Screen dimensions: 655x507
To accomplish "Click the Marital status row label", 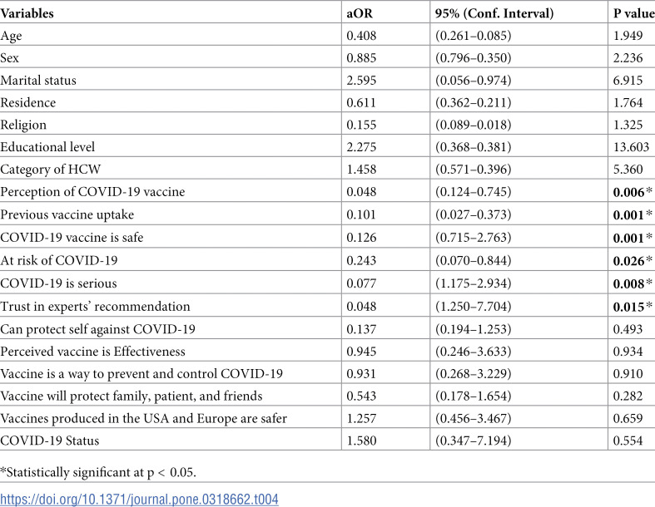I will tap(38, 80).
